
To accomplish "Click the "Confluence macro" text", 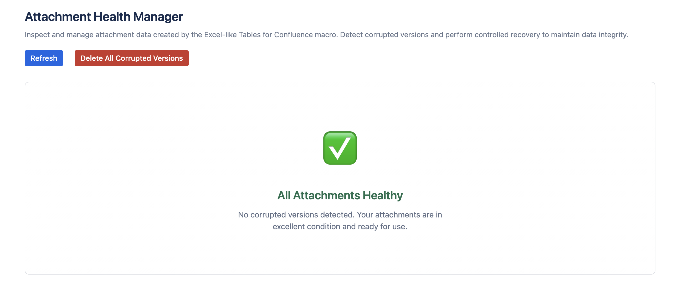I will click(x=305, y=35).
